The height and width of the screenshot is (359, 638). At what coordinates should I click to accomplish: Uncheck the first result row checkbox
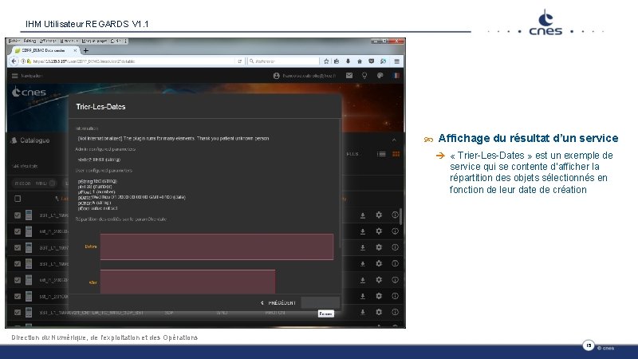[x=18, y=215]
